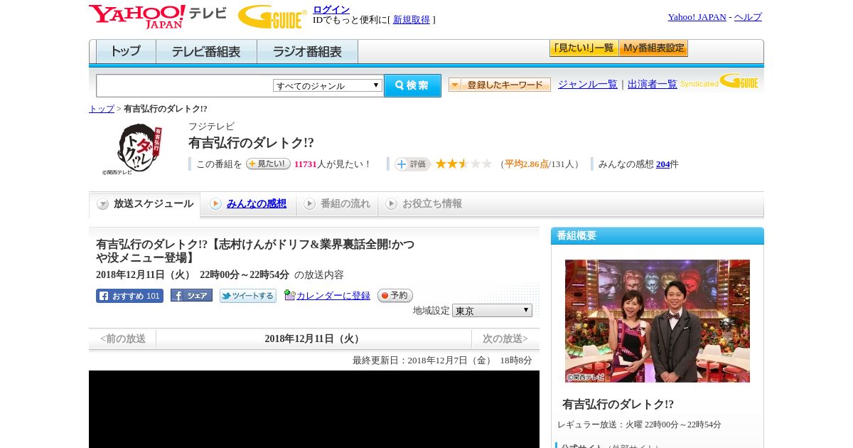Go to <前の放送 previous broadcast

[x=123, y=339]
